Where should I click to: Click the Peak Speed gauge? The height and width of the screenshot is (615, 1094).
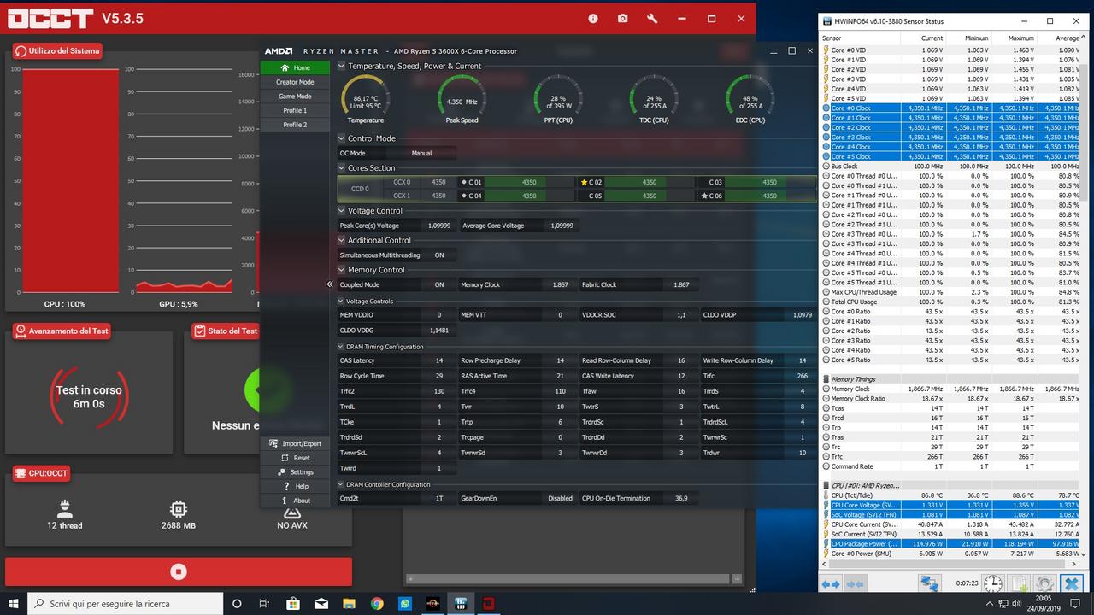(x=462, y=99)
